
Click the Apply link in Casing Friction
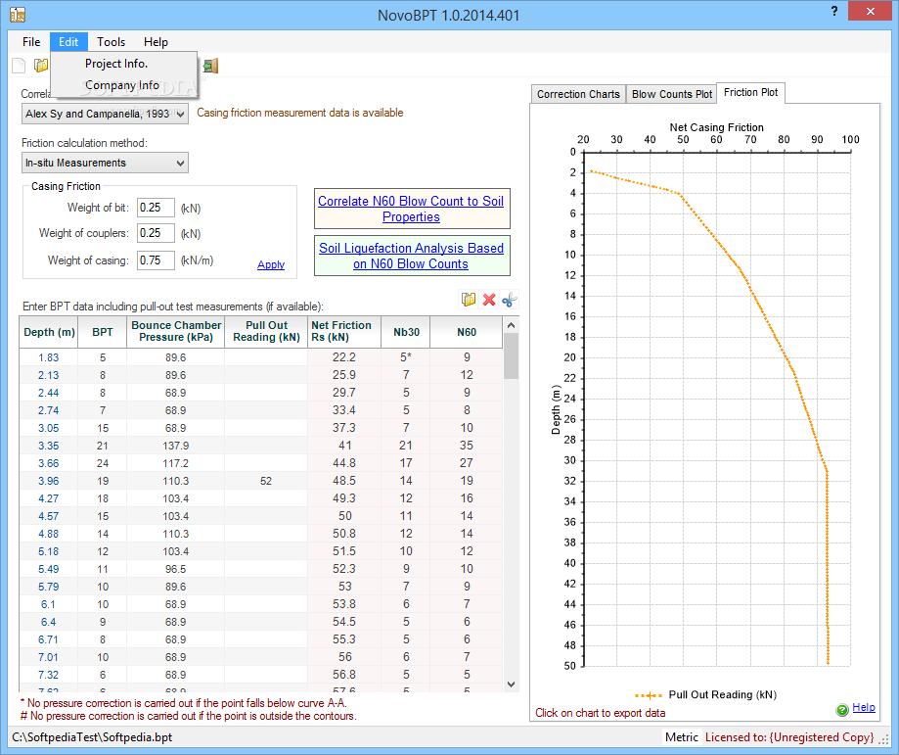point(271,264)
